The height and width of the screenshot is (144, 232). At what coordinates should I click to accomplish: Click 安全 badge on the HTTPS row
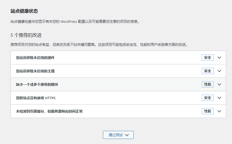coord(207,98)
